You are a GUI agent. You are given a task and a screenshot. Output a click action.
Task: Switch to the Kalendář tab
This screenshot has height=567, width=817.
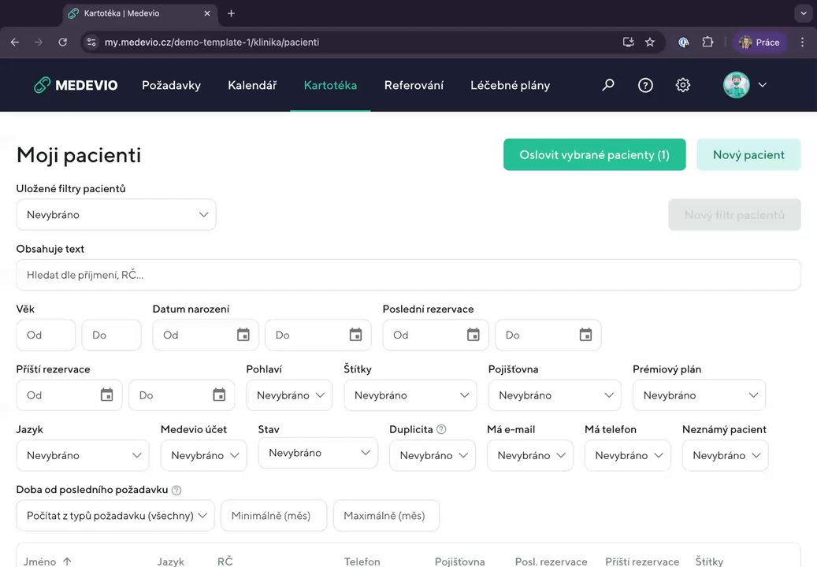pyautogui.click(x=252, y=85)
